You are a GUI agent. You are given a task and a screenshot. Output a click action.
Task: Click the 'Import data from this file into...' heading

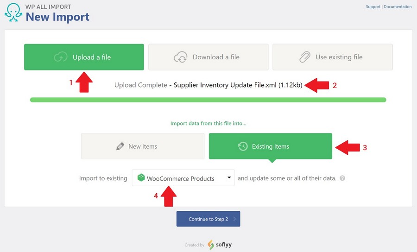click(208, 123)
